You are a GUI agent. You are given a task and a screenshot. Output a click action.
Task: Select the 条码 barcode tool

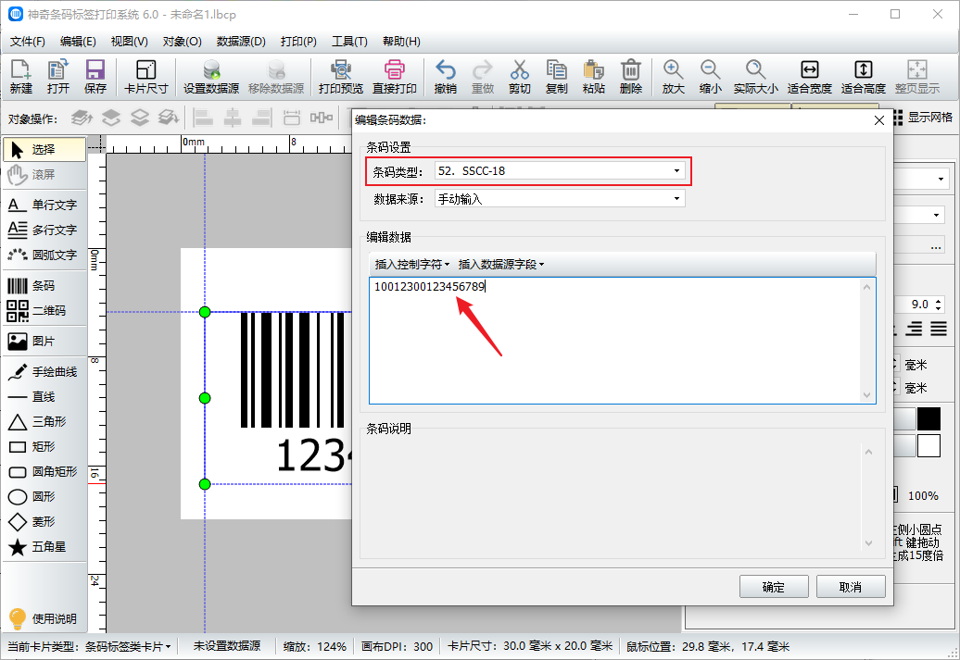click(43, 286)
